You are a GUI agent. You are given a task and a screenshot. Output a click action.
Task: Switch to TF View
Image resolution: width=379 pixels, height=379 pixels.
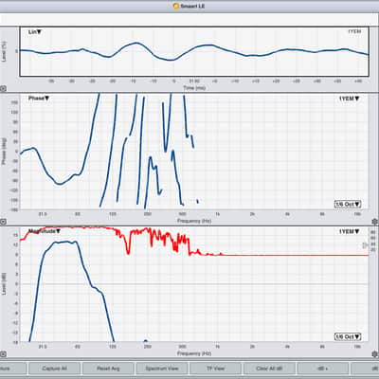(x=215, y=369)
